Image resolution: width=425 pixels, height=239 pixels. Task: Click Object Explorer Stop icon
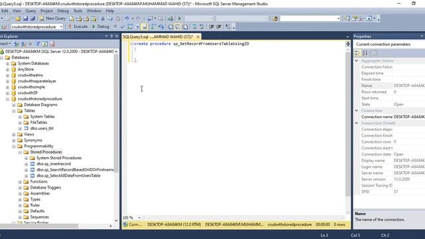31,44
